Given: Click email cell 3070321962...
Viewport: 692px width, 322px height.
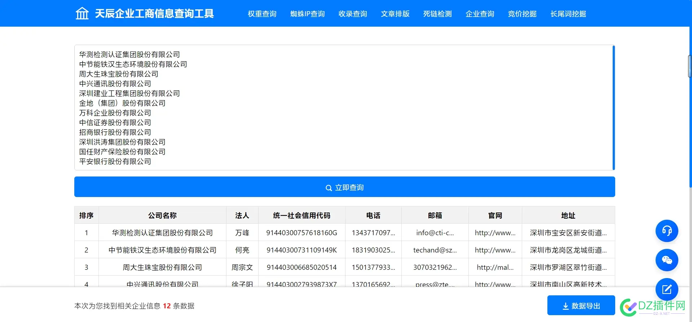Looking at the screenshot, I should [435, 267].
